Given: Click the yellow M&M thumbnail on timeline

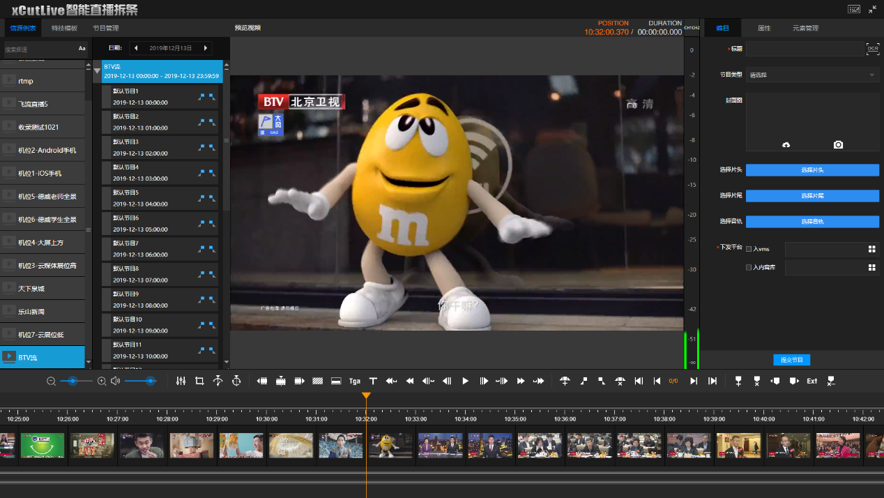Looking at the screenshot, I should [390, 446].
